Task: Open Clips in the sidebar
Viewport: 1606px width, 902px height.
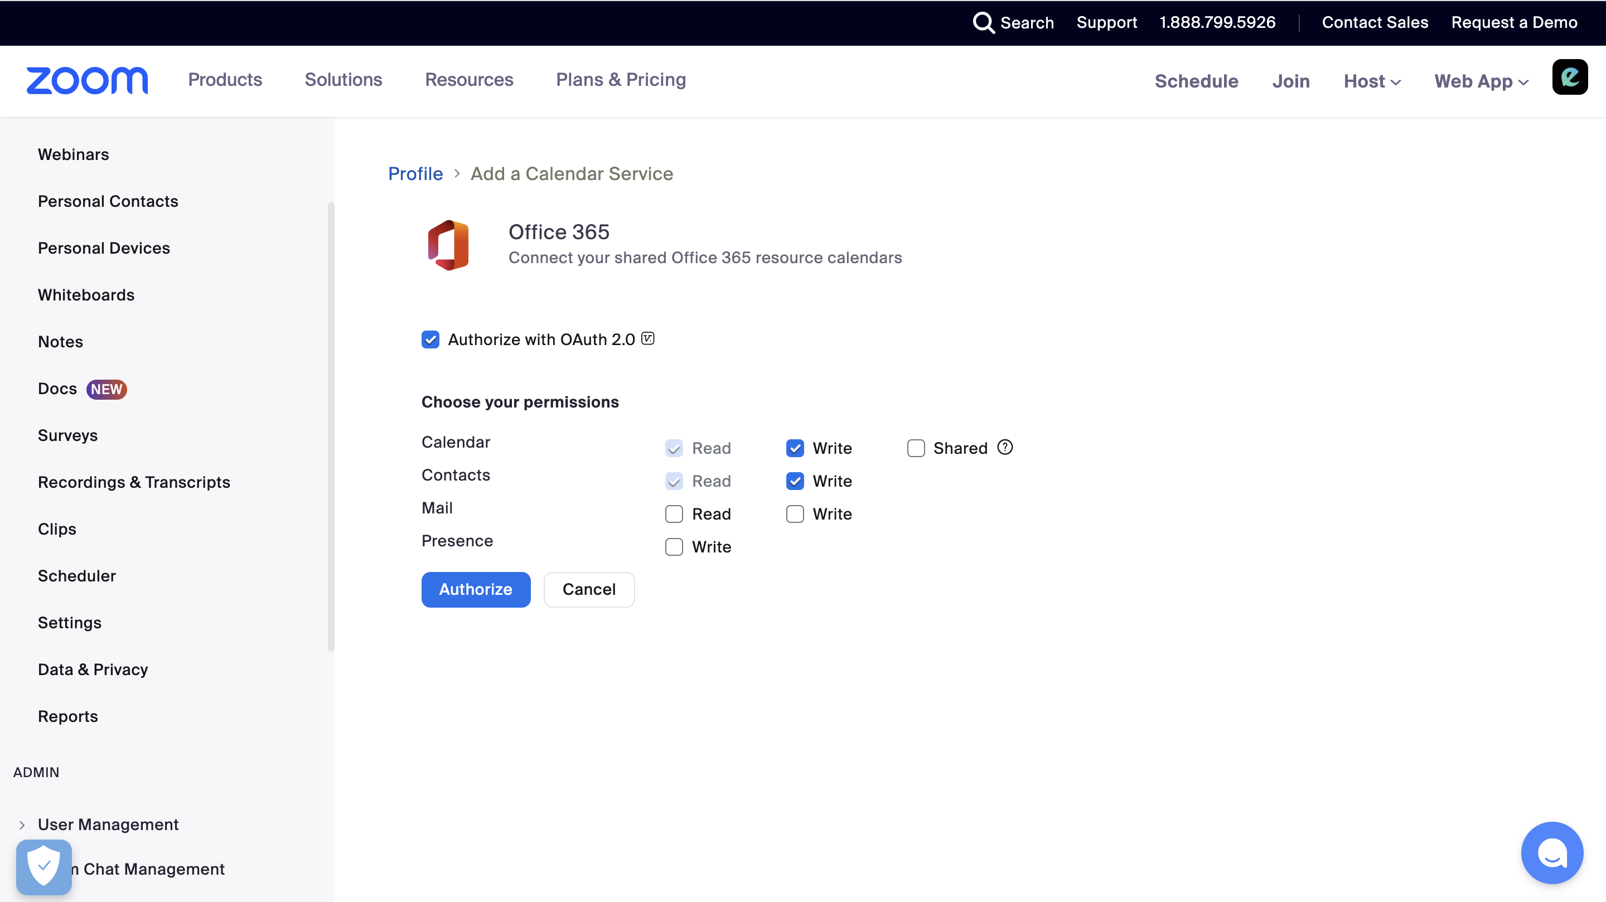Action: point(57,528)
